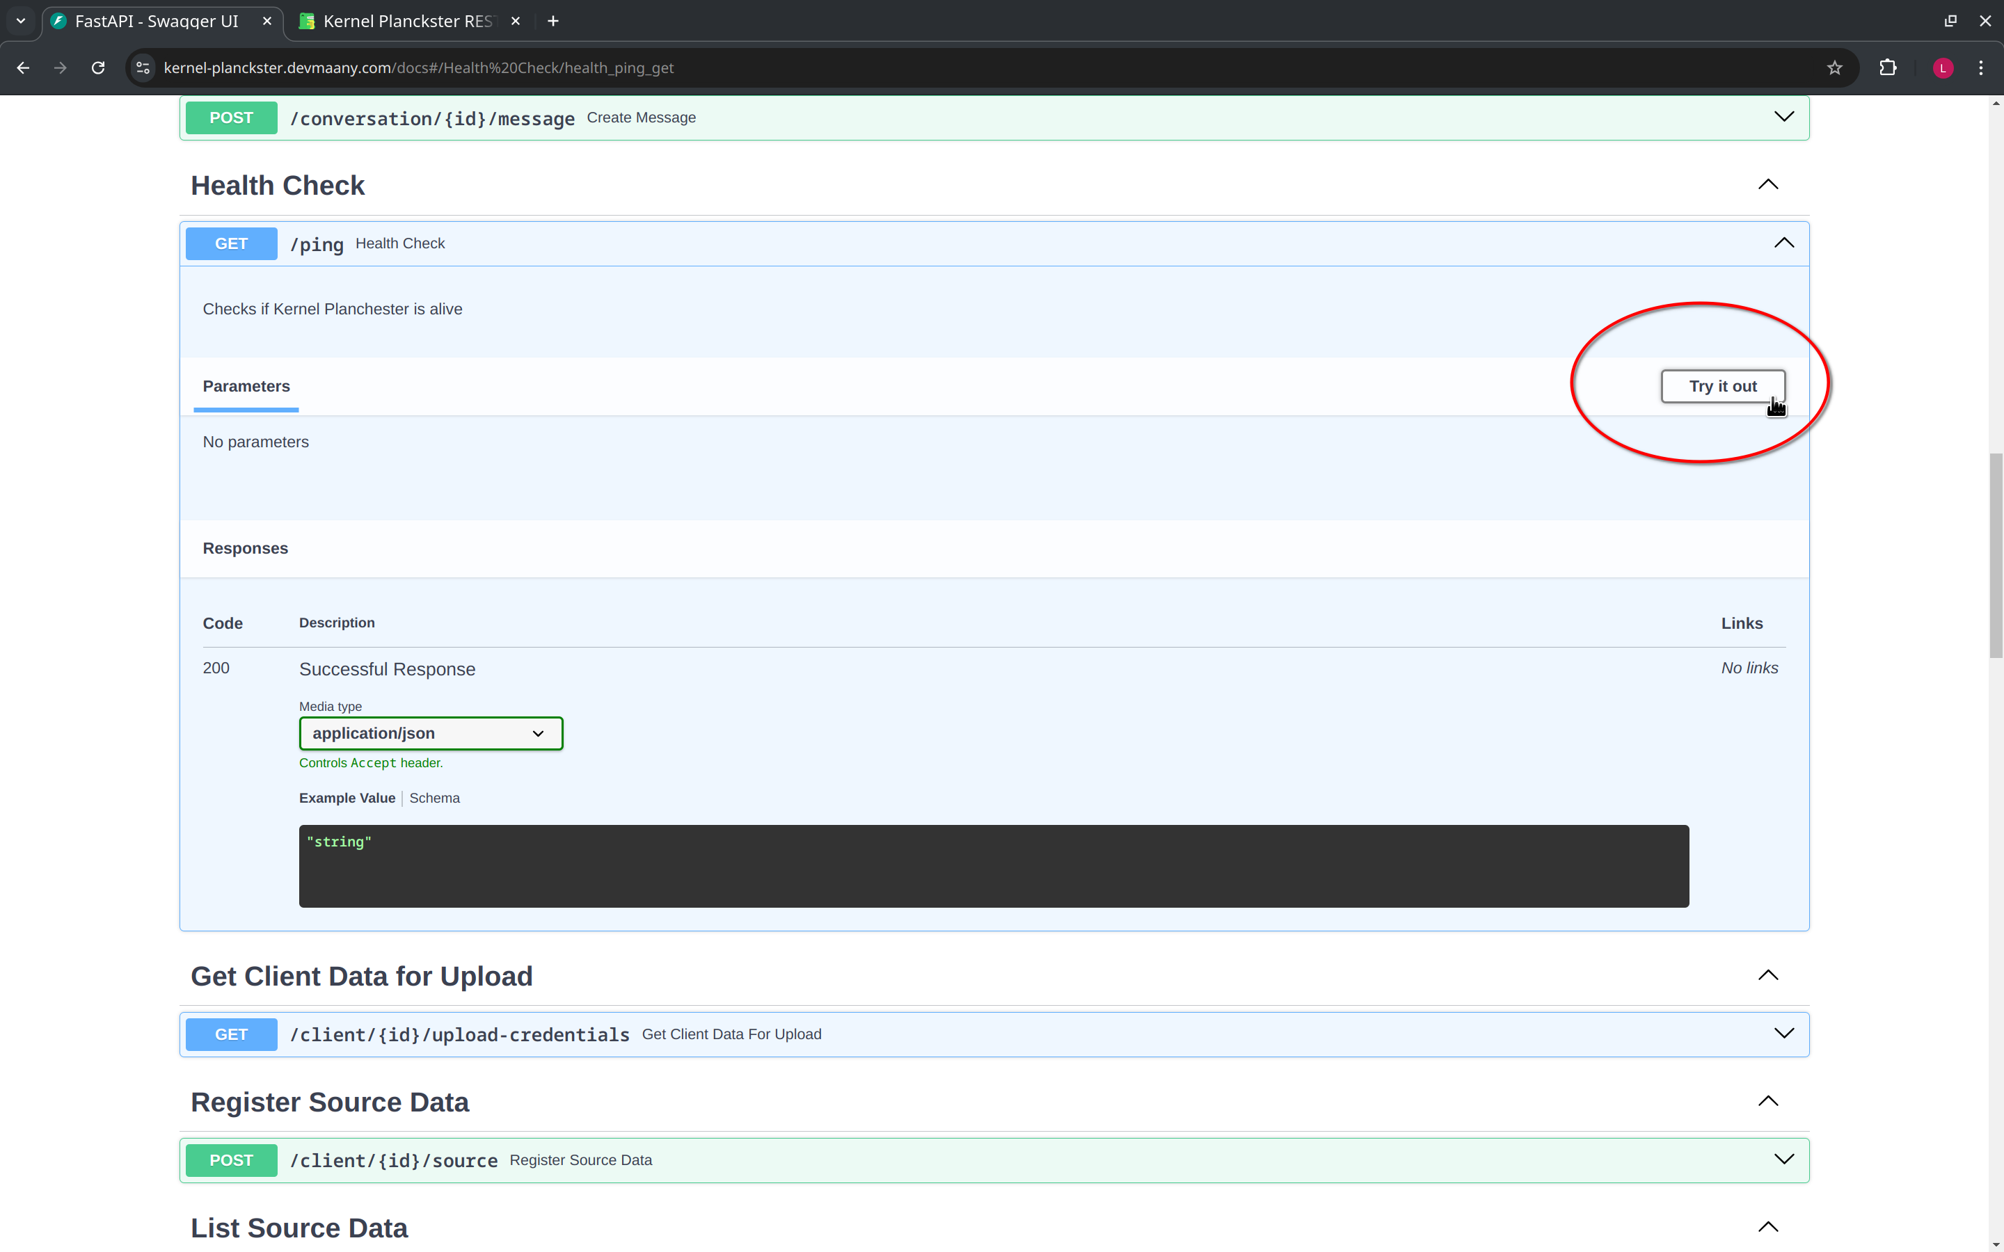This screenshot has height=1252, width=2004.
Task: Close the Kernel Planckster REST tab
Action: 515,22
